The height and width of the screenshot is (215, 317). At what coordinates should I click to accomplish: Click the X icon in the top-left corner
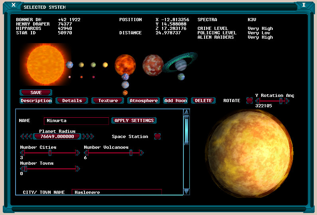pos(14,5)
